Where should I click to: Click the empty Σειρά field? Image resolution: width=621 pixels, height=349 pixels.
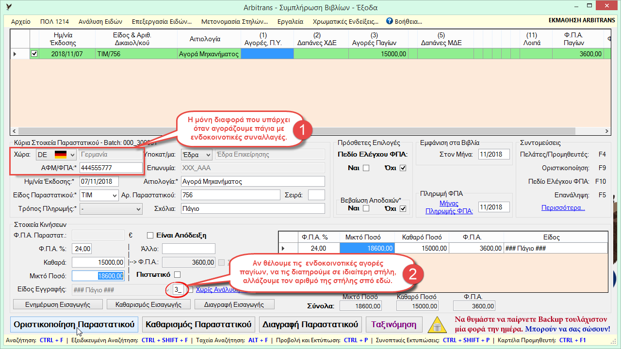click(316, 195)
